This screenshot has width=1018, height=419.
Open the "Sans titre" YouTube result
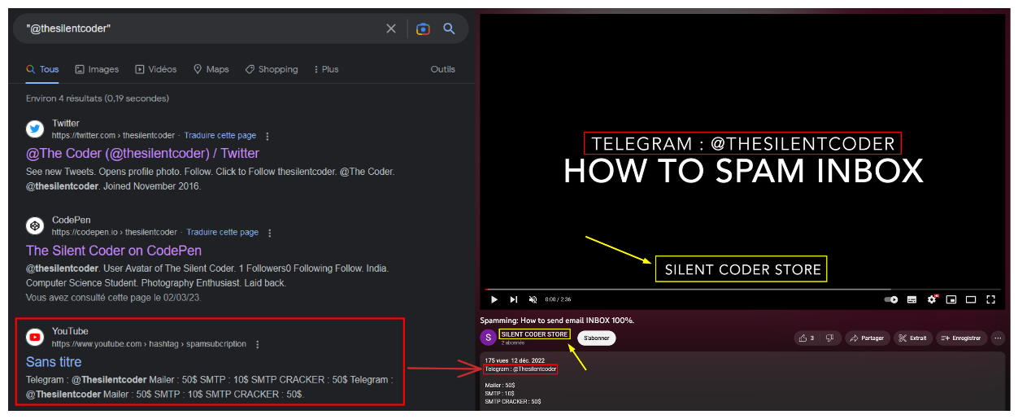54,362
